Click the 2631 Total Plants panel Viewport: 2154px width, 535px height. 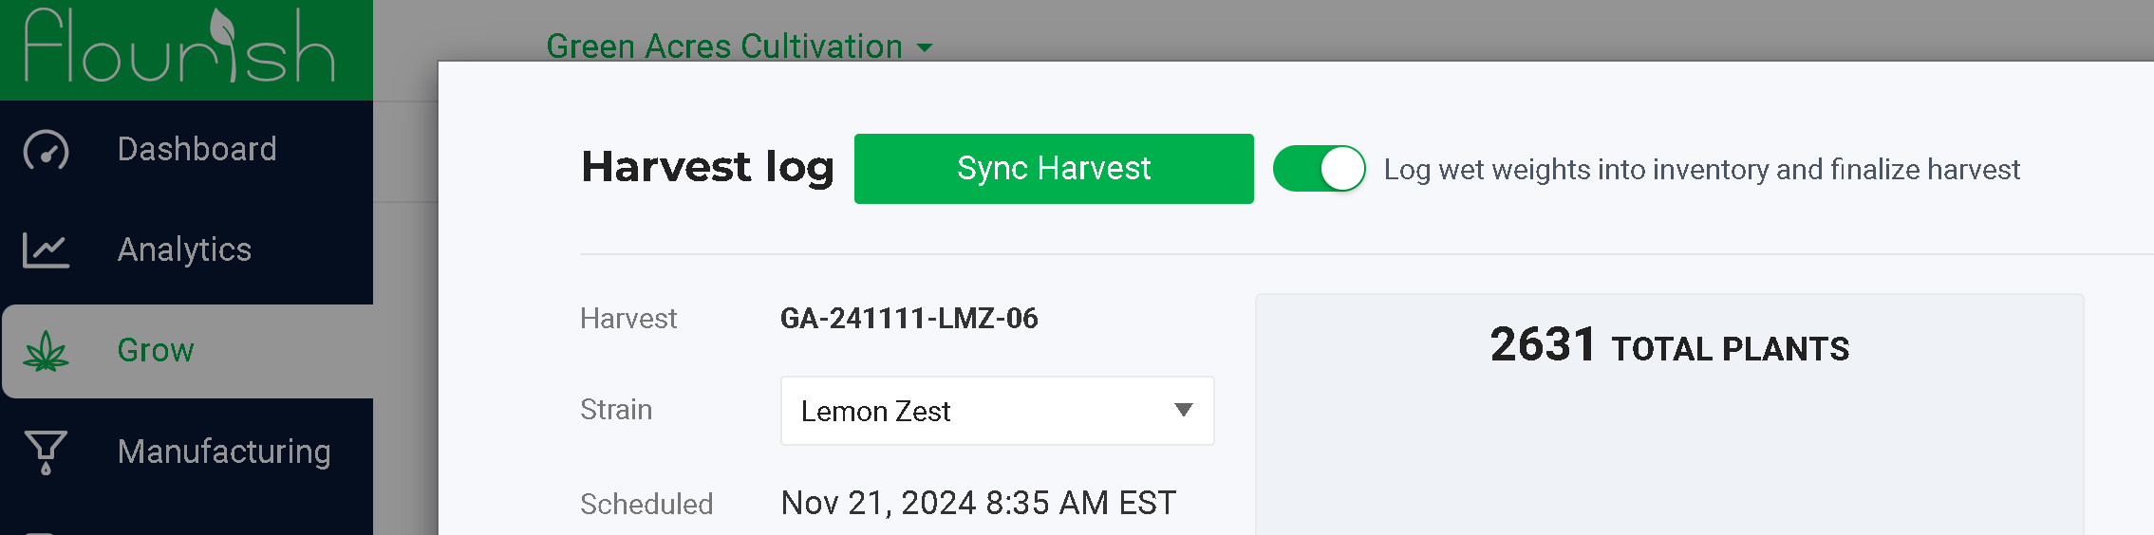1670,415
